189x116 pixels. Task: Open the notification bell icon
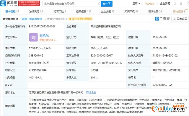point(181,4)
